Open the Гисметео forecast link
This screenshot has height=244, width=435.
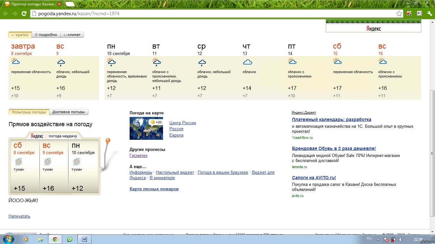(139, 156)
